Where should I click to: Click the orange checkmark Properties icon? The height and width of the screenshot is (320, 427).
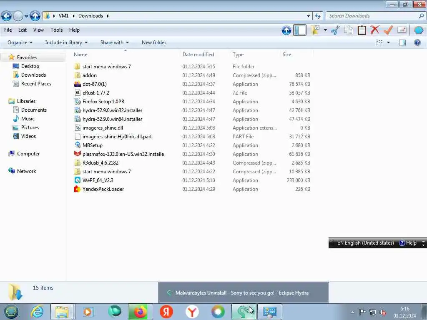coord(388,30)
